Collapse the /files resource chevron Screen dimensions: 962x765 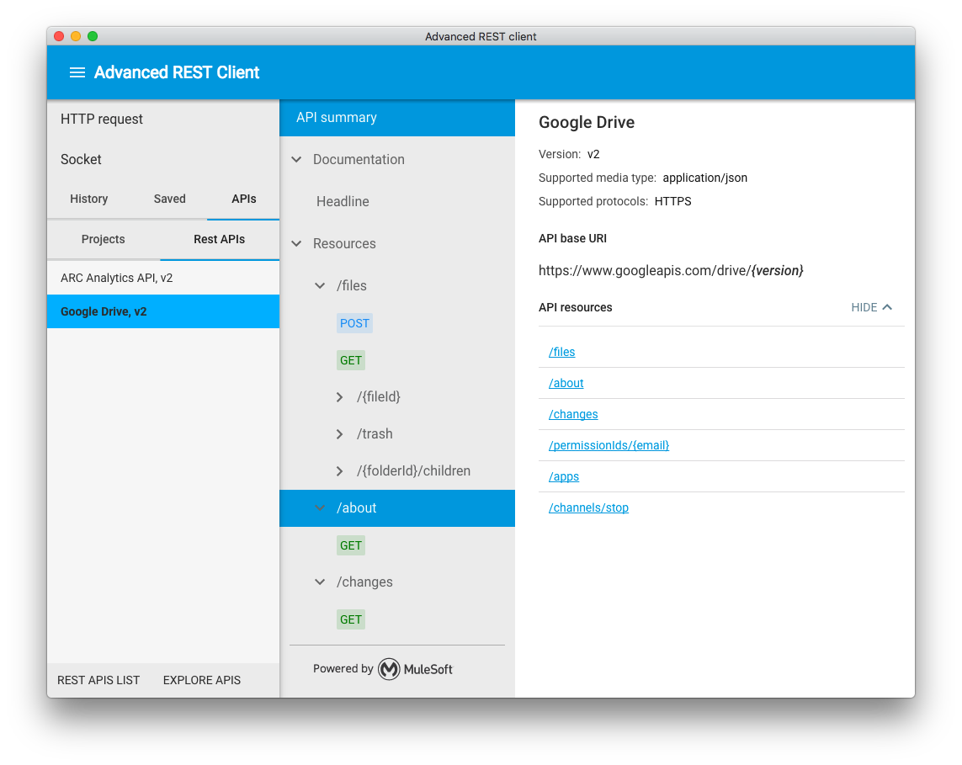[x=320, y=286]
